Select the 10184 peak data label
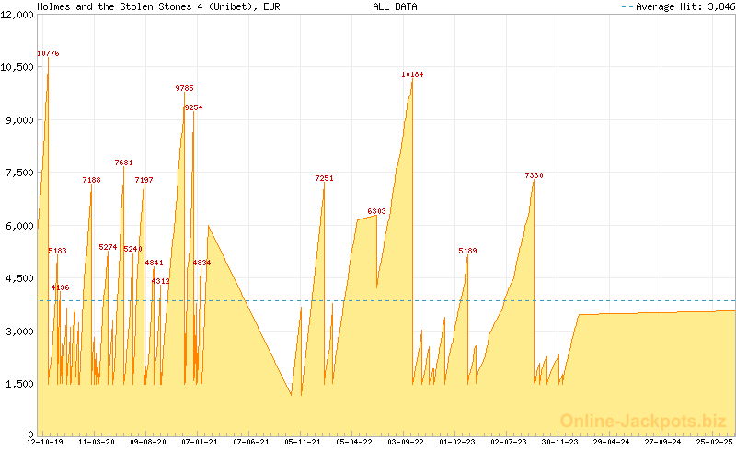This screenshot has height=450, width=736. (412, 74)
